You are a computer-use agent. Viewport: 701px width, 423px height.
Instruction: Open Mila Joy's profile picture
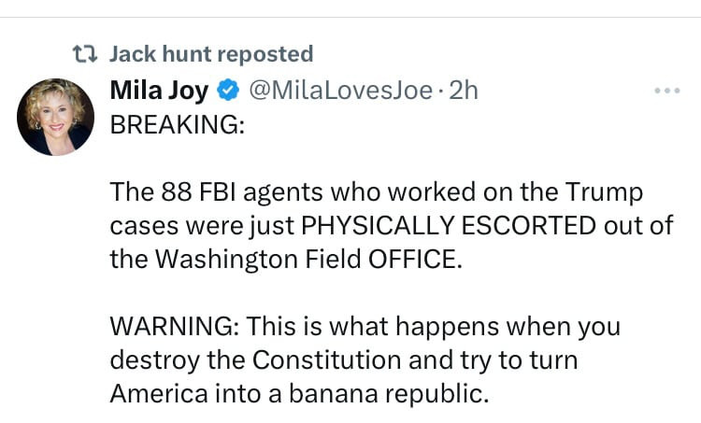(55, 117)
